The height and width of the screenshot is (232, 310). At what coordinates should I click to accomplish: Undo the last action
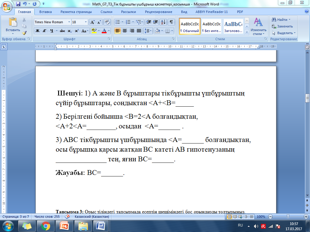tap(25, 4)
